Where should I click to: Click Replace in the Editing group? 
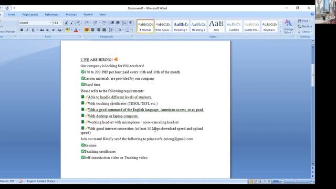305,26
